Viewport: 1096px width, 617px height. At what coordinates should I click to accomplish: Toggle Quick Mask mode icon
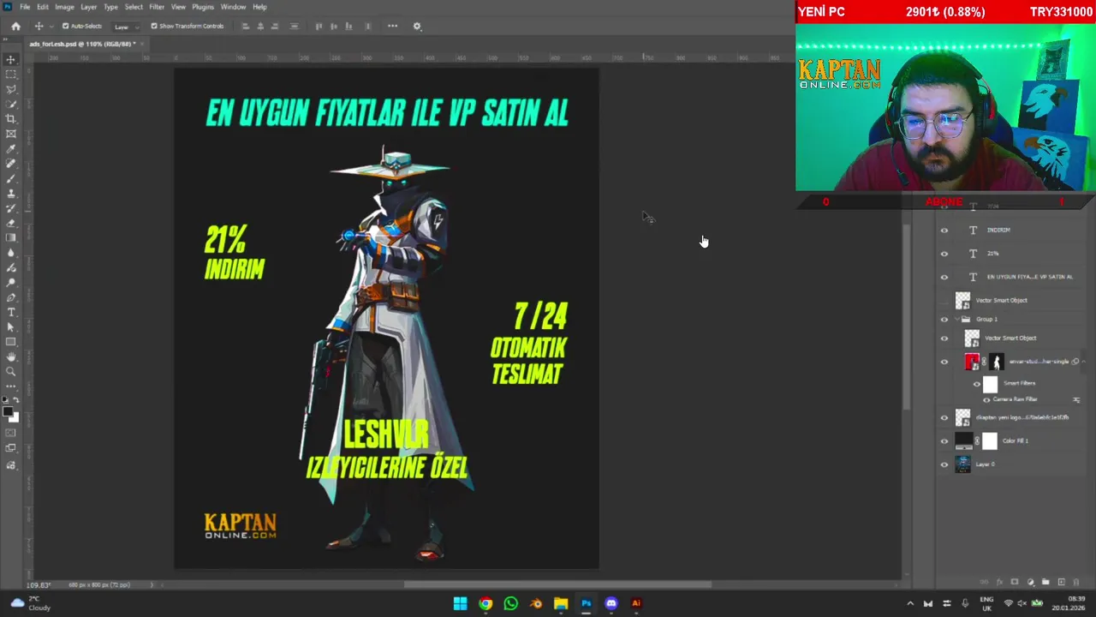point(11,433)
